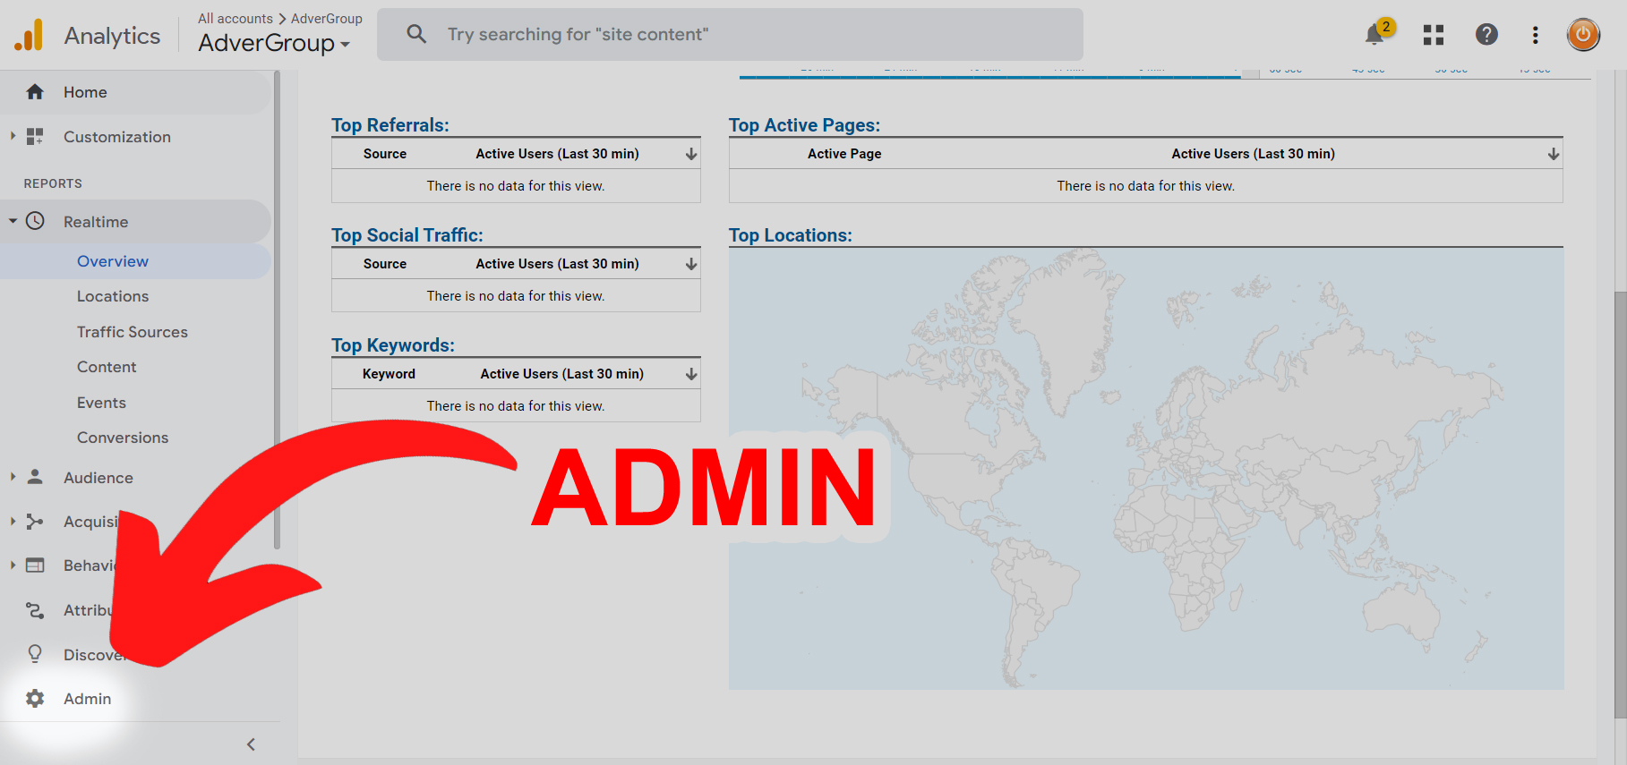Open Customization in the sidebar

117,137
